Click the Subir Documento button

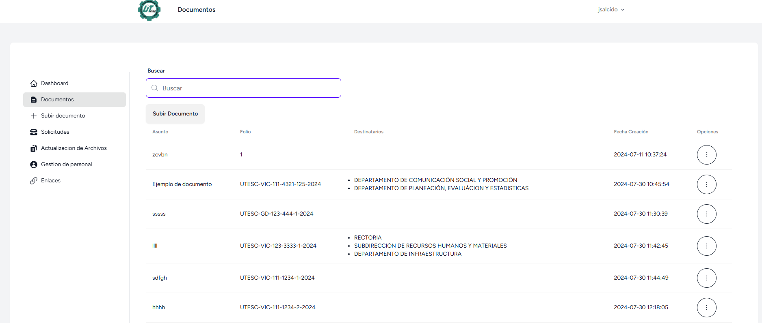175,114
